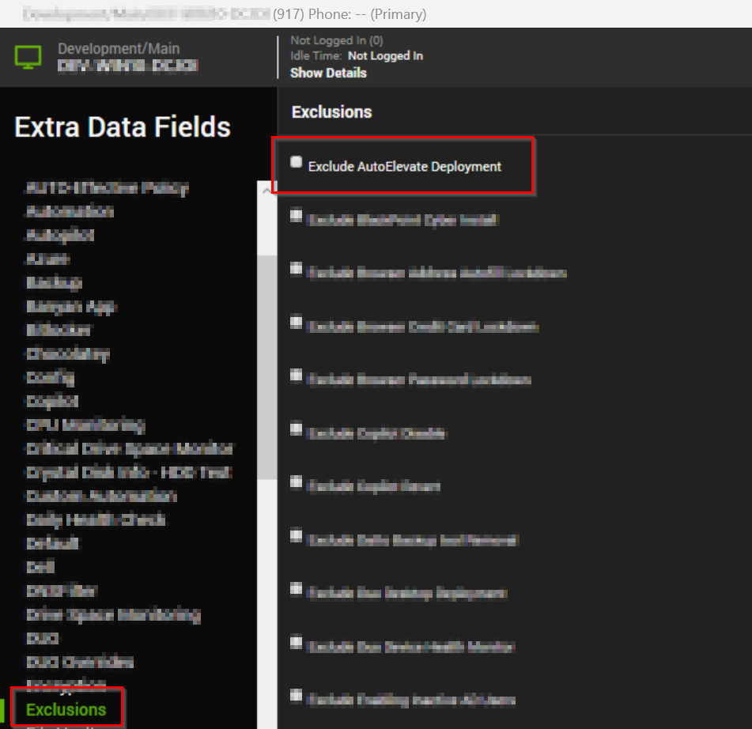Click Show Details link in header
This screenshot has height=729, width=752.
(x=328, y=73)
